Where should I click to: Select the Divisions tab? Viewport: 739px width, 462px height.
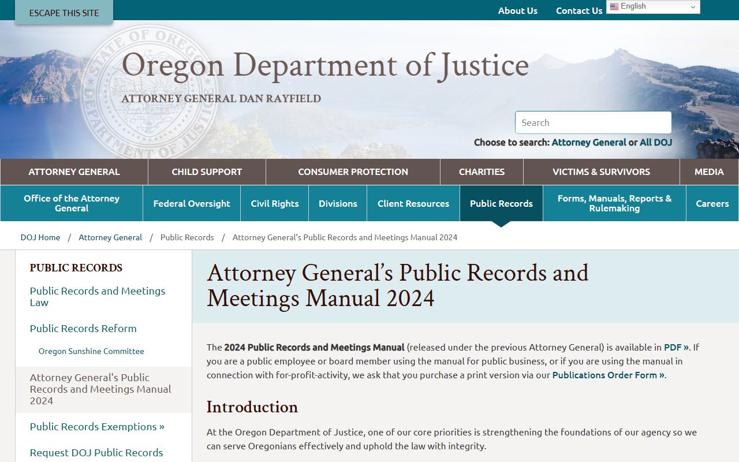338,203
